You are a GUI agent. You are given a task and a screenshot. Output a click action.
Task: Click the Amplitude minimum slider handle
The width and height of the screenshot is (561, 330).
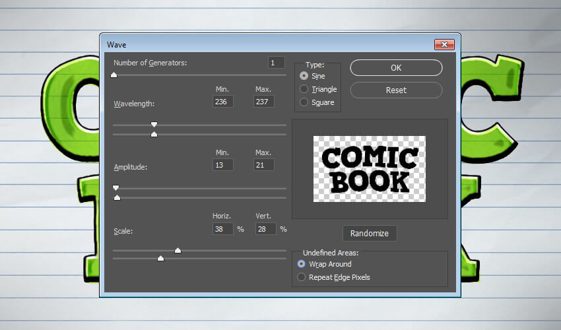pyautogui.click(x=115, y=188)
